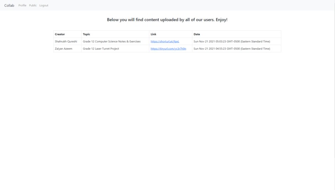Open the shorturl.at link for Computer Science Notes
335x190 pixels.
(165, 42)
